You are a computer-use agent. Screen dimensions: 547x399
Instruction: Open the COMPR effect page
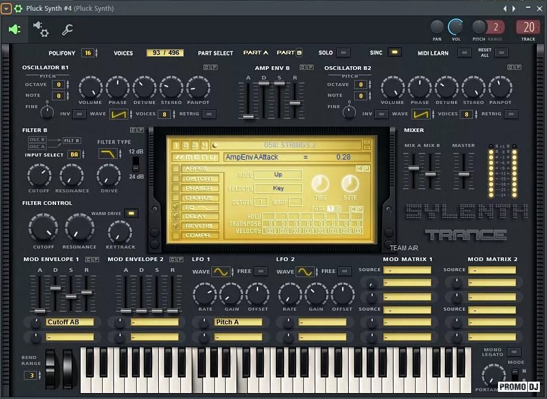200,235
